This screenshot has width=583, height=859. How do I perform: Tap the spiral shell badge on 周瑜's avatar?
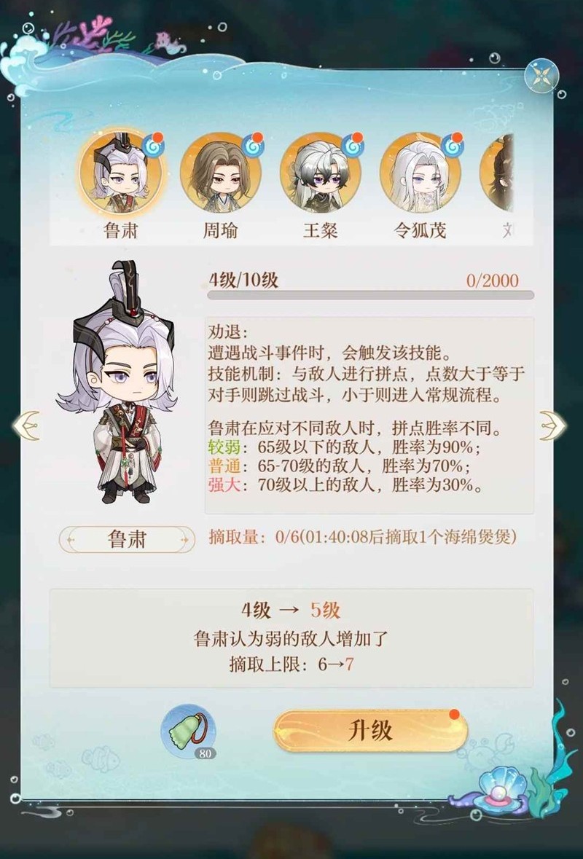click(253, 146)
